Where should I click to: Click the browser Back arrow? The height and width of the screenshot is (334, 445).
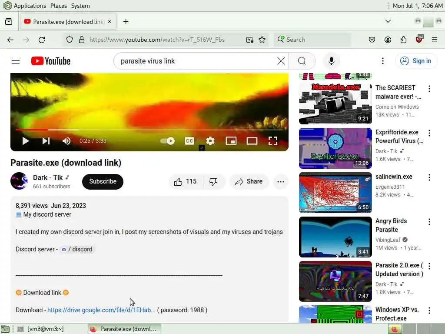point(10,40)
